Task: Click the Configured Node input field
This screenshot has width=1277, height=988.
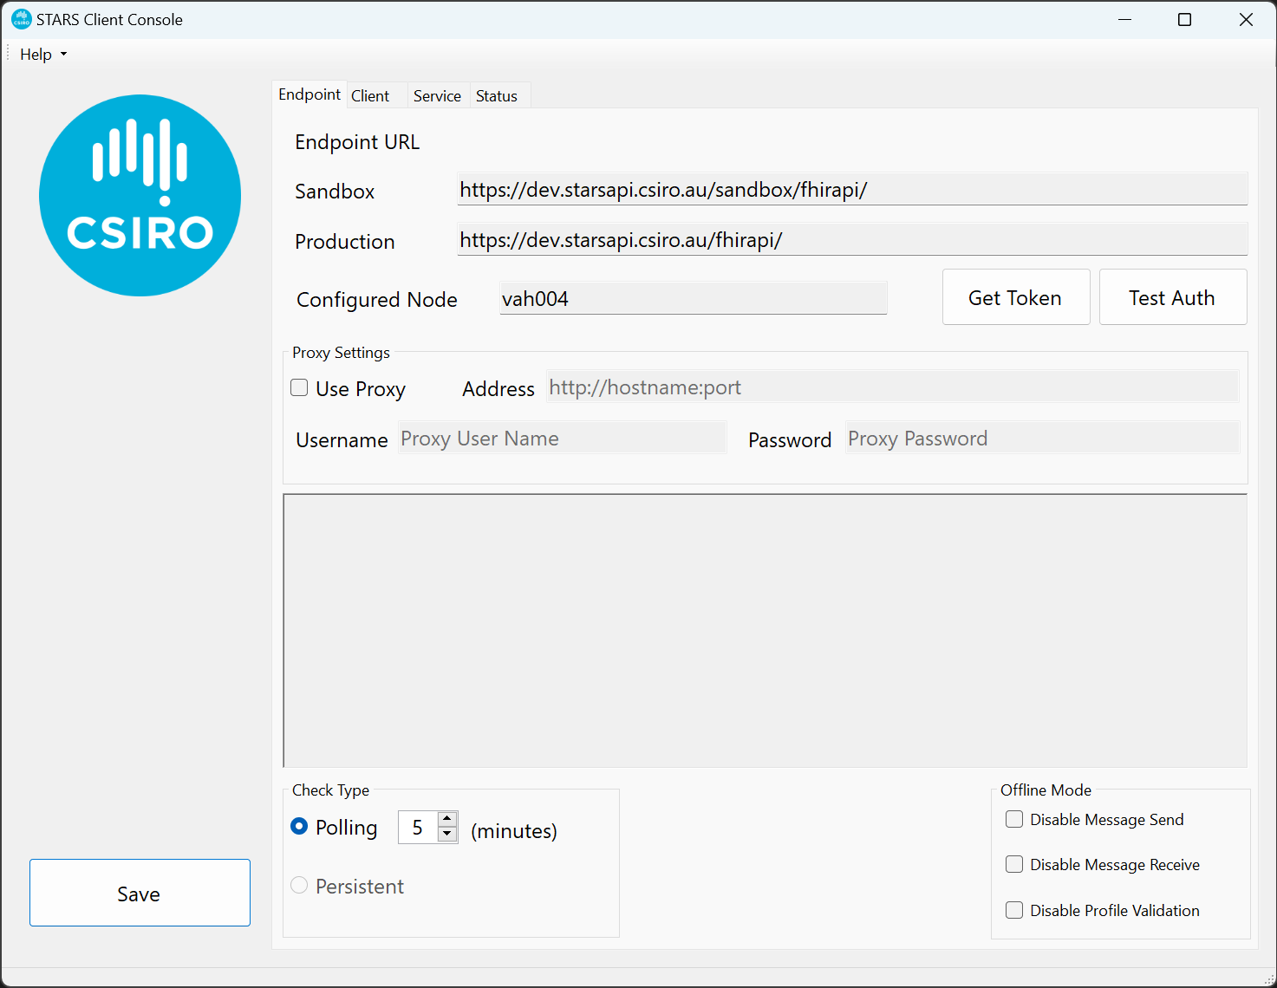Action: (692, 297)
